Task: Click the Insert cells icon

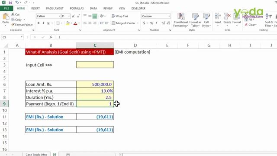Action: tap(218, 16)
